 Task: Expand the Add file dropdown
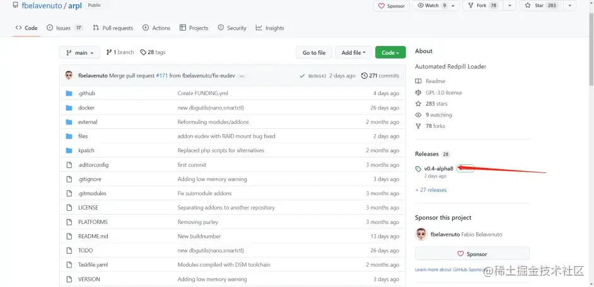click(x=354, y=53)
